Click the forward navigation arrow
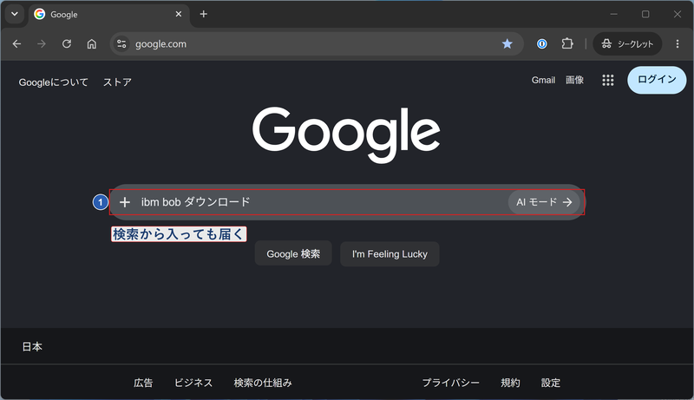694x400 pixels. 42,43
